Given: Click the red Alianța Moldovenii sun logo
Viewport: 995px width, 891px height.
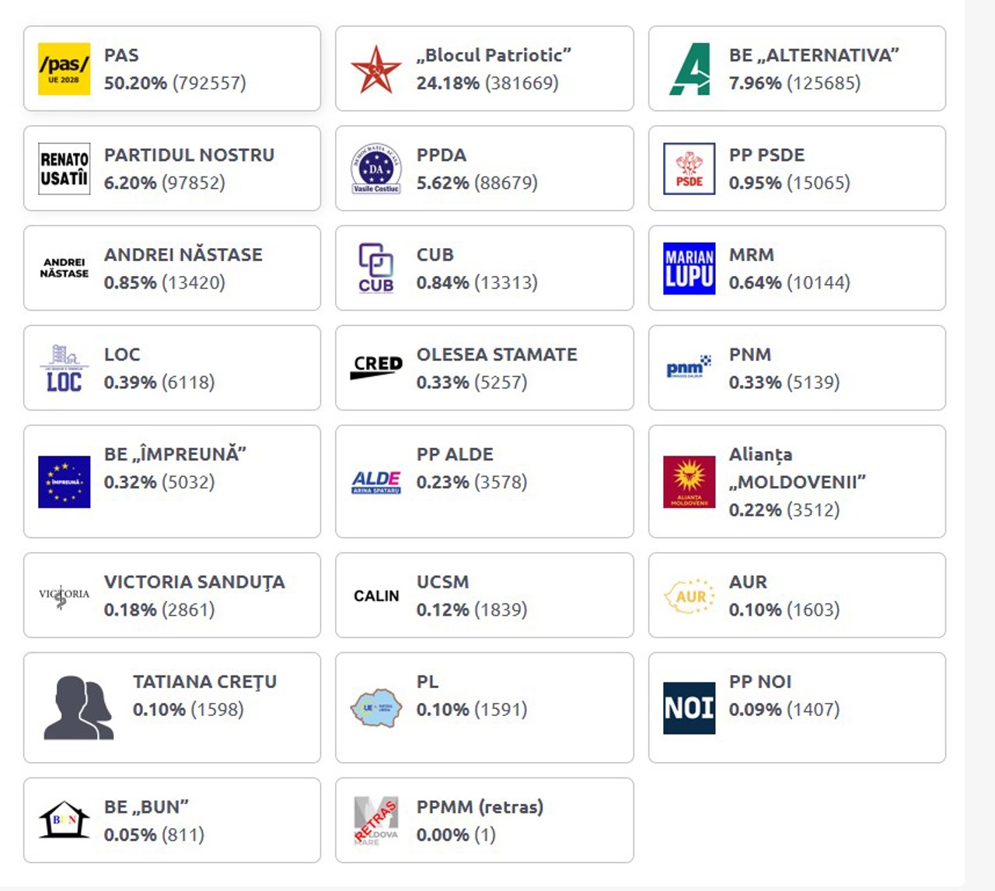Looking at the screenshot, I should click(690, 482).
